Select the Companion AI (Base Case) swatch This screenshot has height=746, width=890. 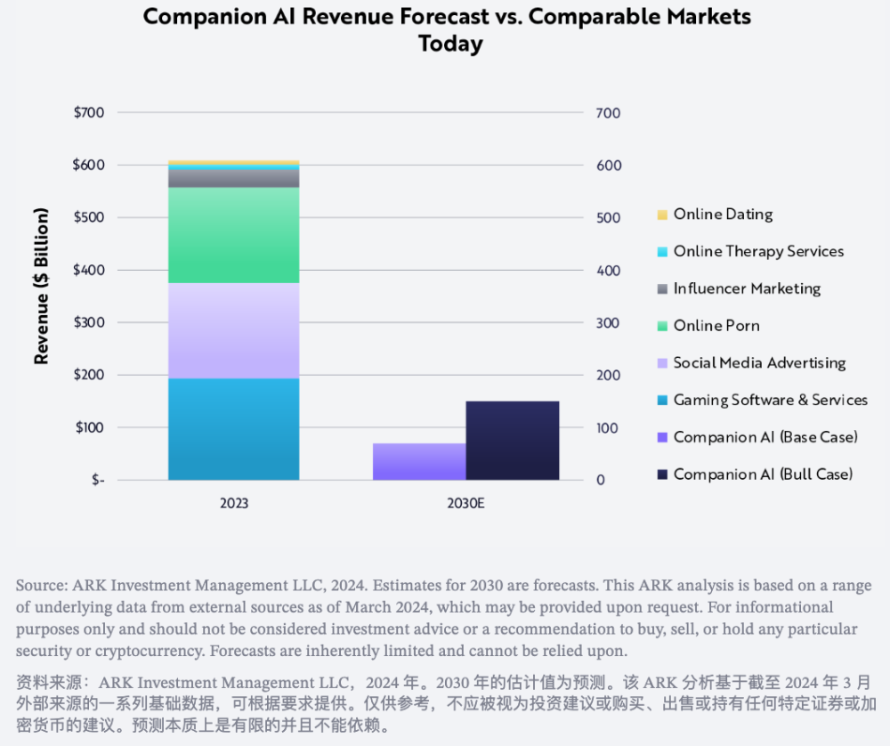[x=662, y=437]
